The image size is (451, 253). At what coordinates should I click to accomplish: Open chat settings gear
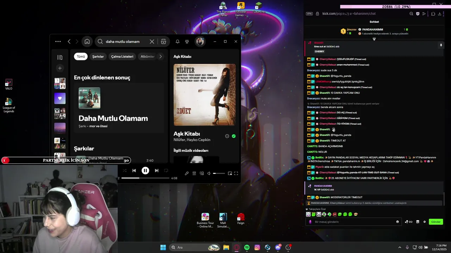[425, 222]
